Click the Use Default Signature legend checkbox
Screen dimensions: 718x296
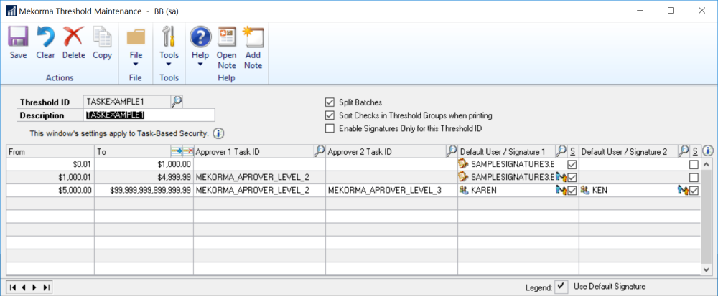point(561,287)
